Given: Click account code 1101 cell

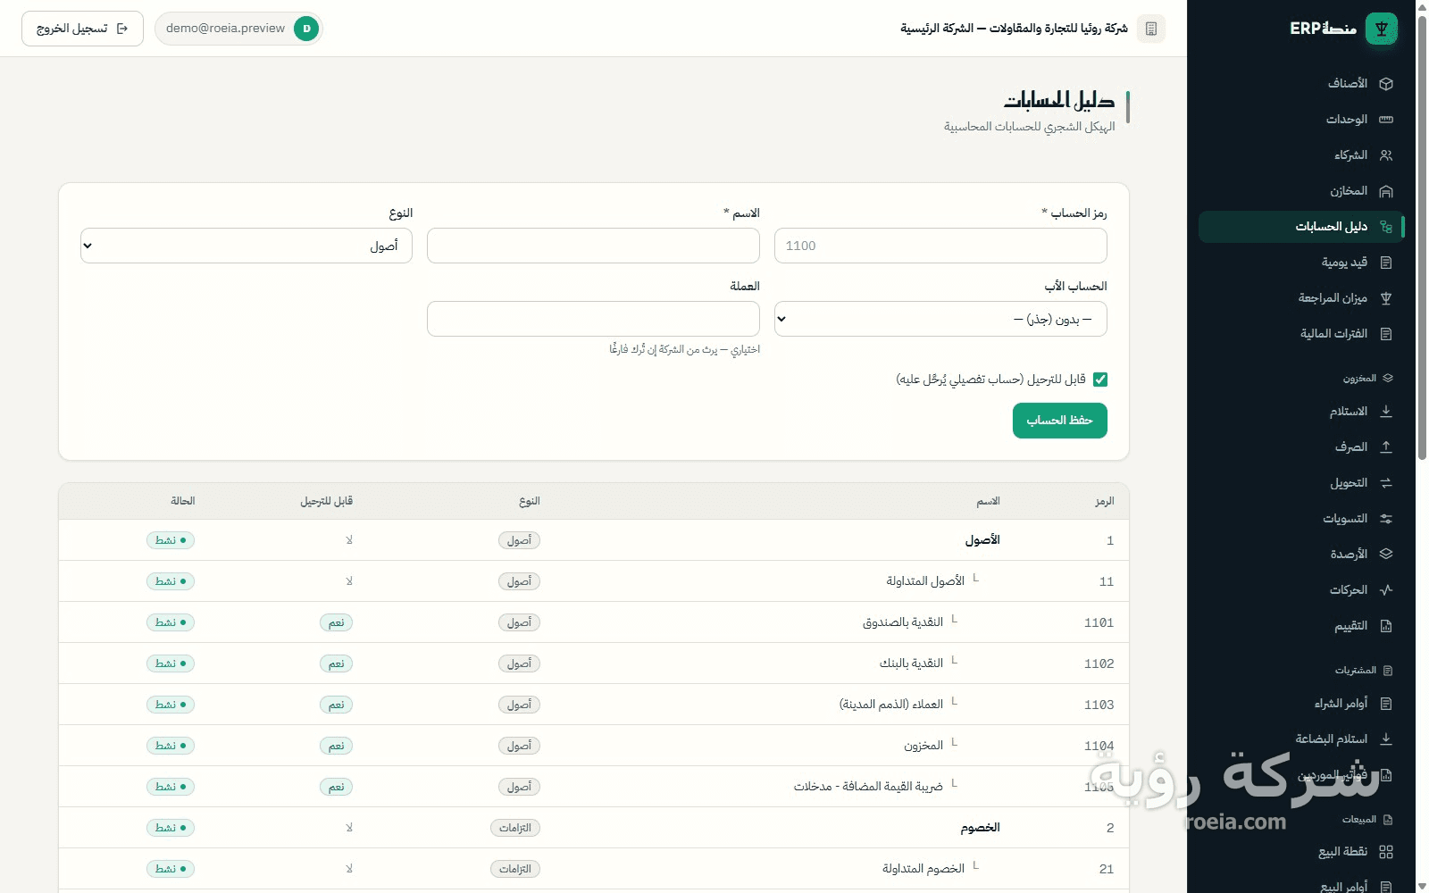Looking at the screenshot, I should pos(1099,622).
